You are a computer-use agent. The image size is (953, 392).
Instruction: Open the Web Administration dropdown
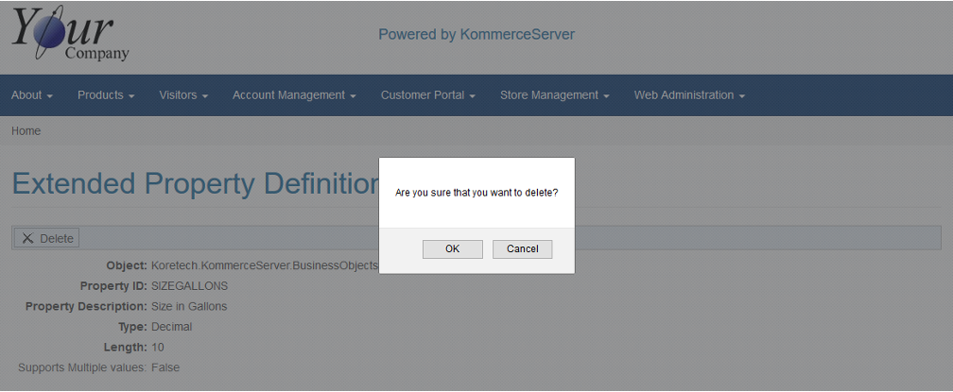pyautogui.click(x=689, y=95)
